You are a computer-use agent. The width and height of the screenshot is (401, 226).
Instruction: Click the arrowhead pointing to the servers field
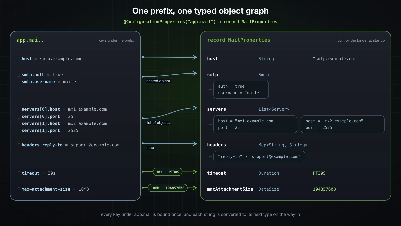(x=195, y=108)
